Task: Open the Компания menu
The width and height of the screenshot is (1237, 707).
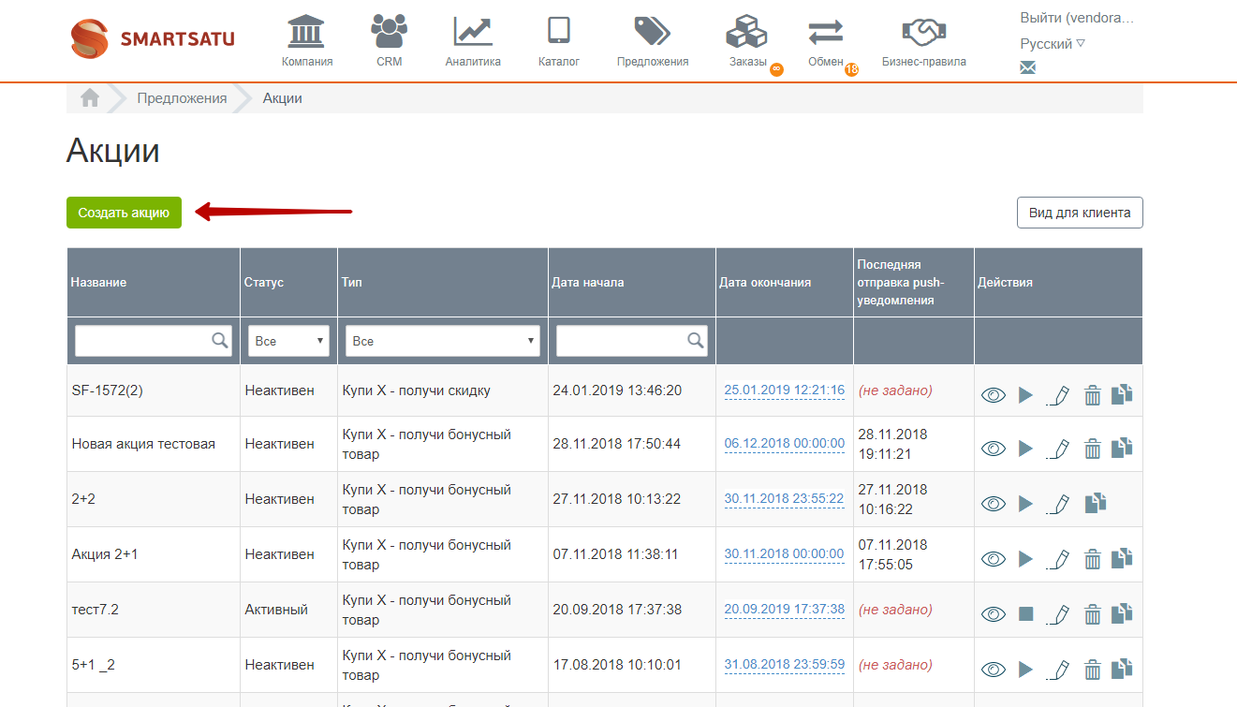Action: click(x=307, y=41)
